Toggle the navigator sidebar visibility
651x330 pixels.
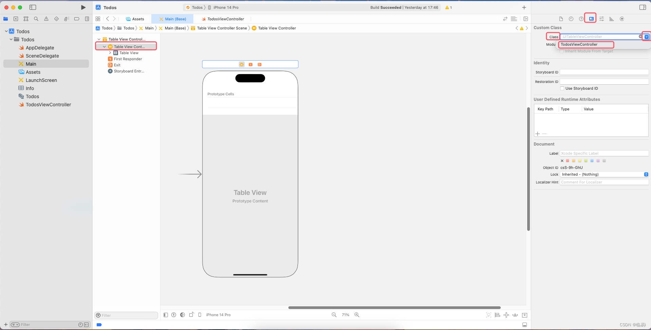(x=33, y=7)
